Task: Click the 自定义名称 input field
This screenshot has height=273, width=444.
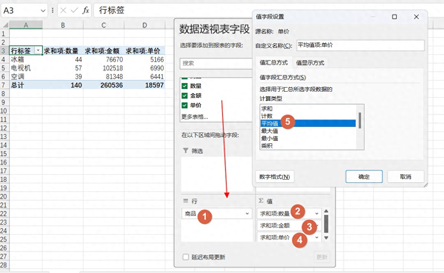Action: coord(360,45)
